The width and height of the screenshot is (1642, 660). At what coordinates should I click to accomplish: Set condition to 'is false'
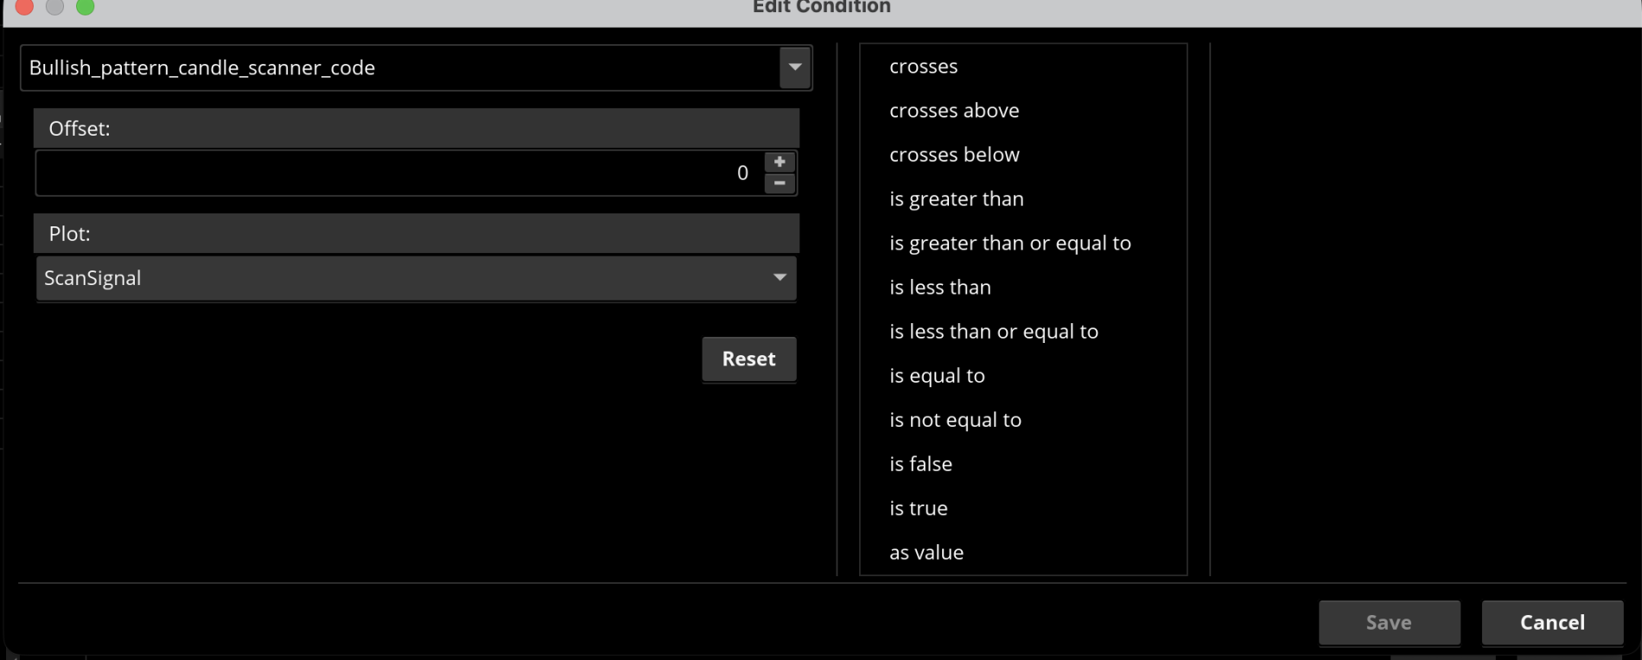920,464
